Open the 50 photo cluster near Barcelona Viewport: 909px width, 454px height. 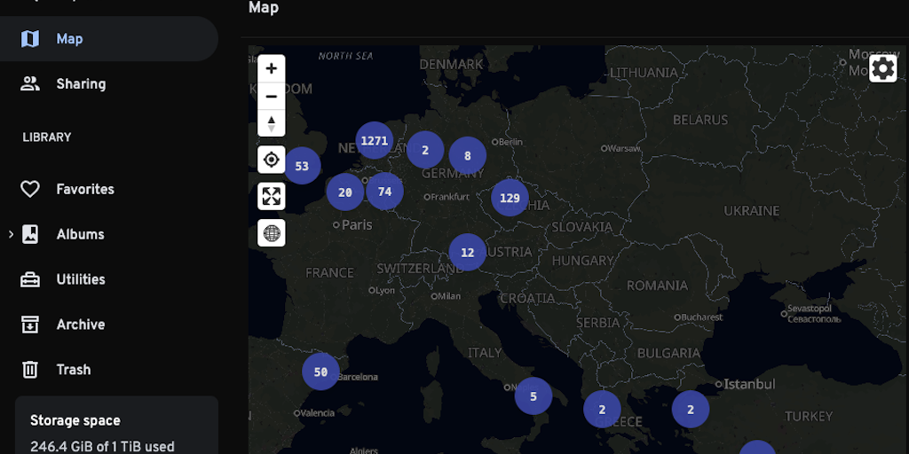[320, 372]
